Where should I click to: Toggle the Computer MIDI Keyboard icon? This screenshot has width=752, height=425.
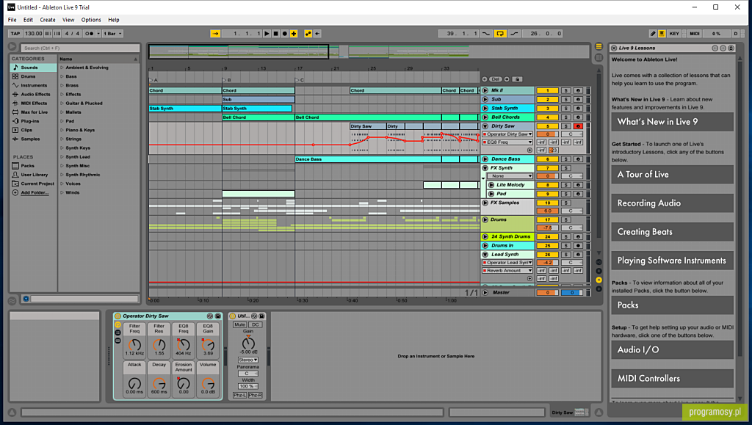click(x=662, y=34)
